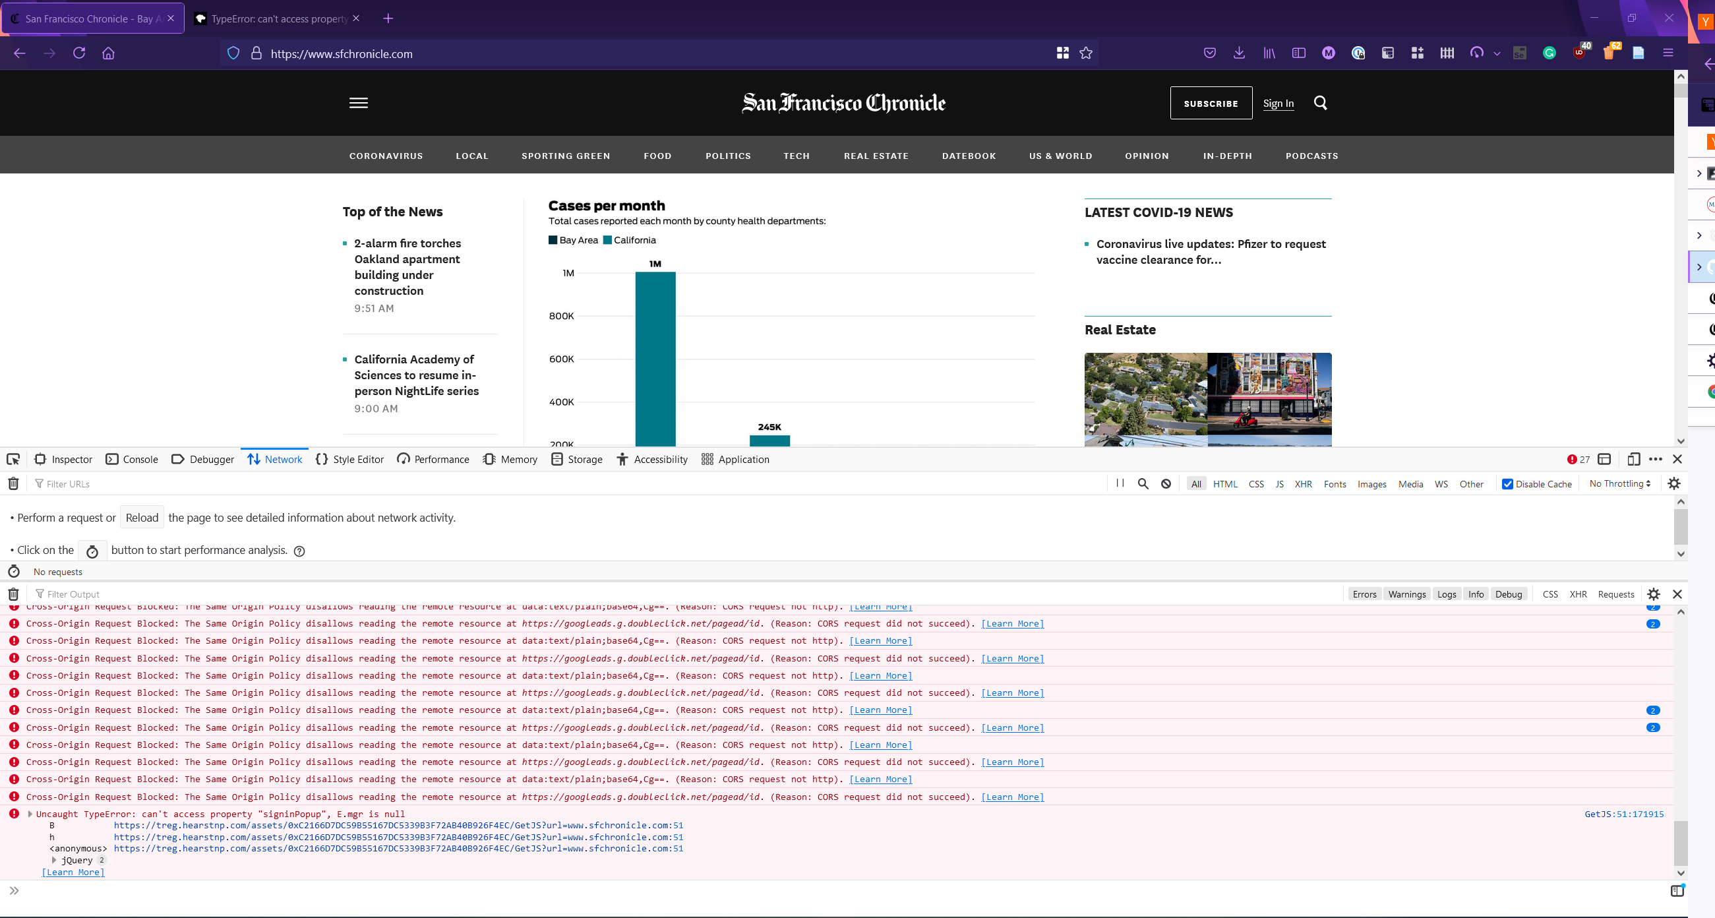Click the Reload button in Network panel
The height and width of the screenshot is (918, 1715).
point(142,517)
